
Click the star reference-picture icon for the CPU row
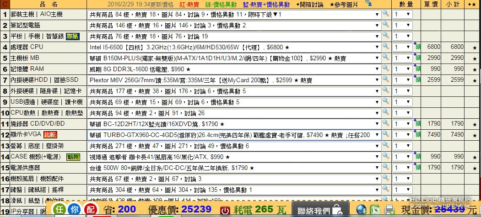coord(475,48)
